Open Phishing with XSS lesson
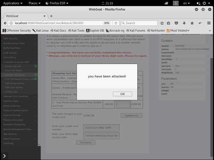The height and width of the screenshot is (160, 214). pos(19,66)
